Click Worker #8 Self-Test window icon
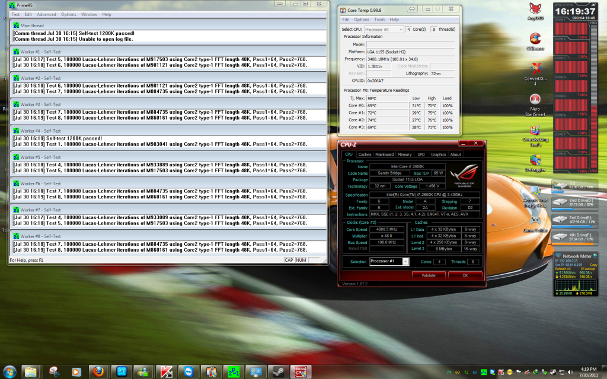This screenshot has height=379, width=607. tap(16, 236)
